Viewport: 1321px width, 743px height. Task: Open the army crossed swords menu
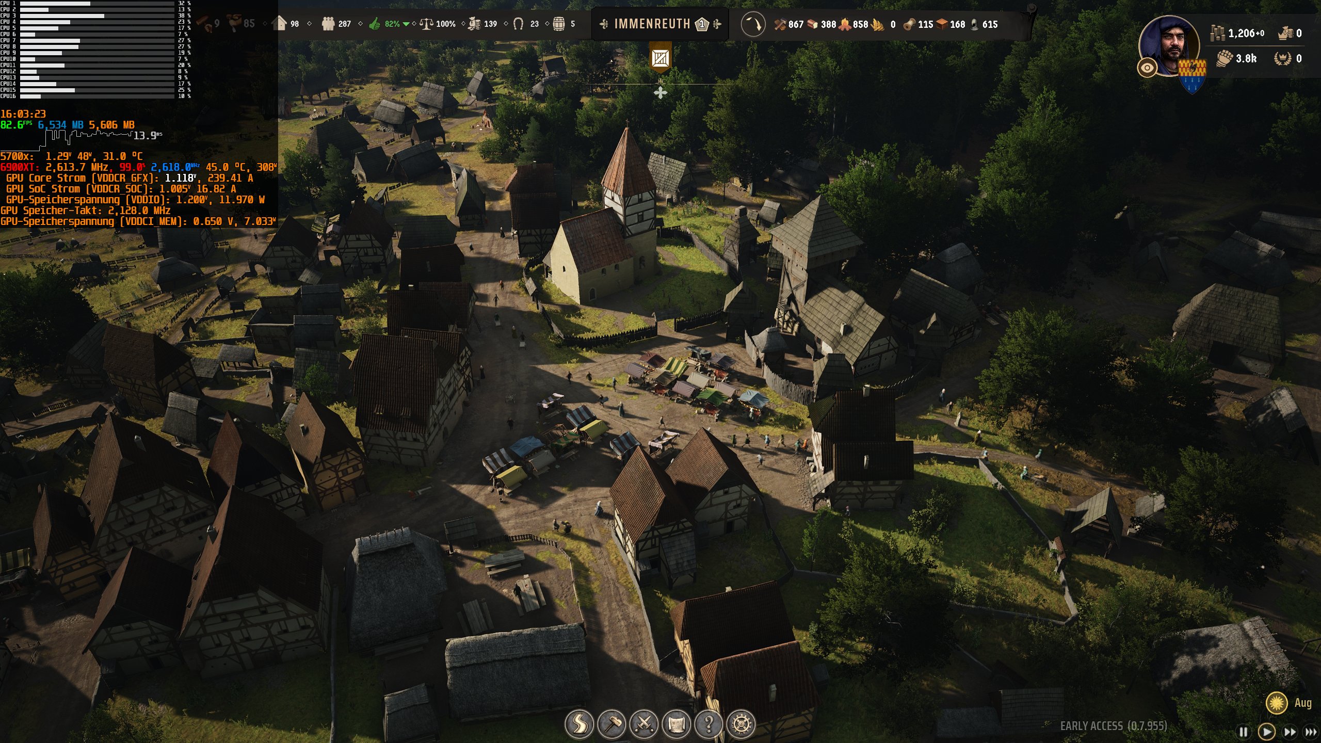point(644,724)
